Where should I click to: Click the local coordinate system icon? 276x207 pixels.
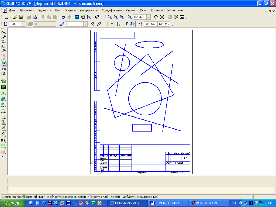(x=119, y=24)
